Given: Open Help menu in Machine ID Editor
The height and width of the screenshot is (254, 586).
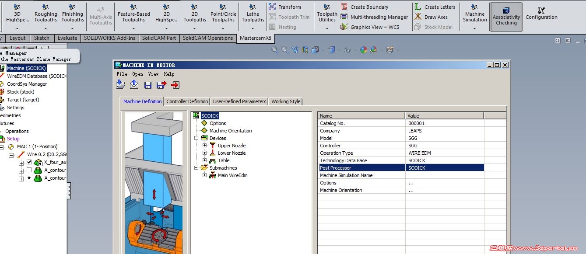Looking at the screenshot, I should pyautogui.click(x=169, y=74).
